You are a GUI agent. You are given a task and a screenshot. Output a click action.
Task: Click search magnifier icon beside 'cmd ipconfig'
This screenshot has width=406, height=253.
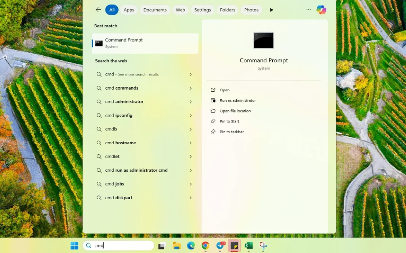tap(99, 115)
